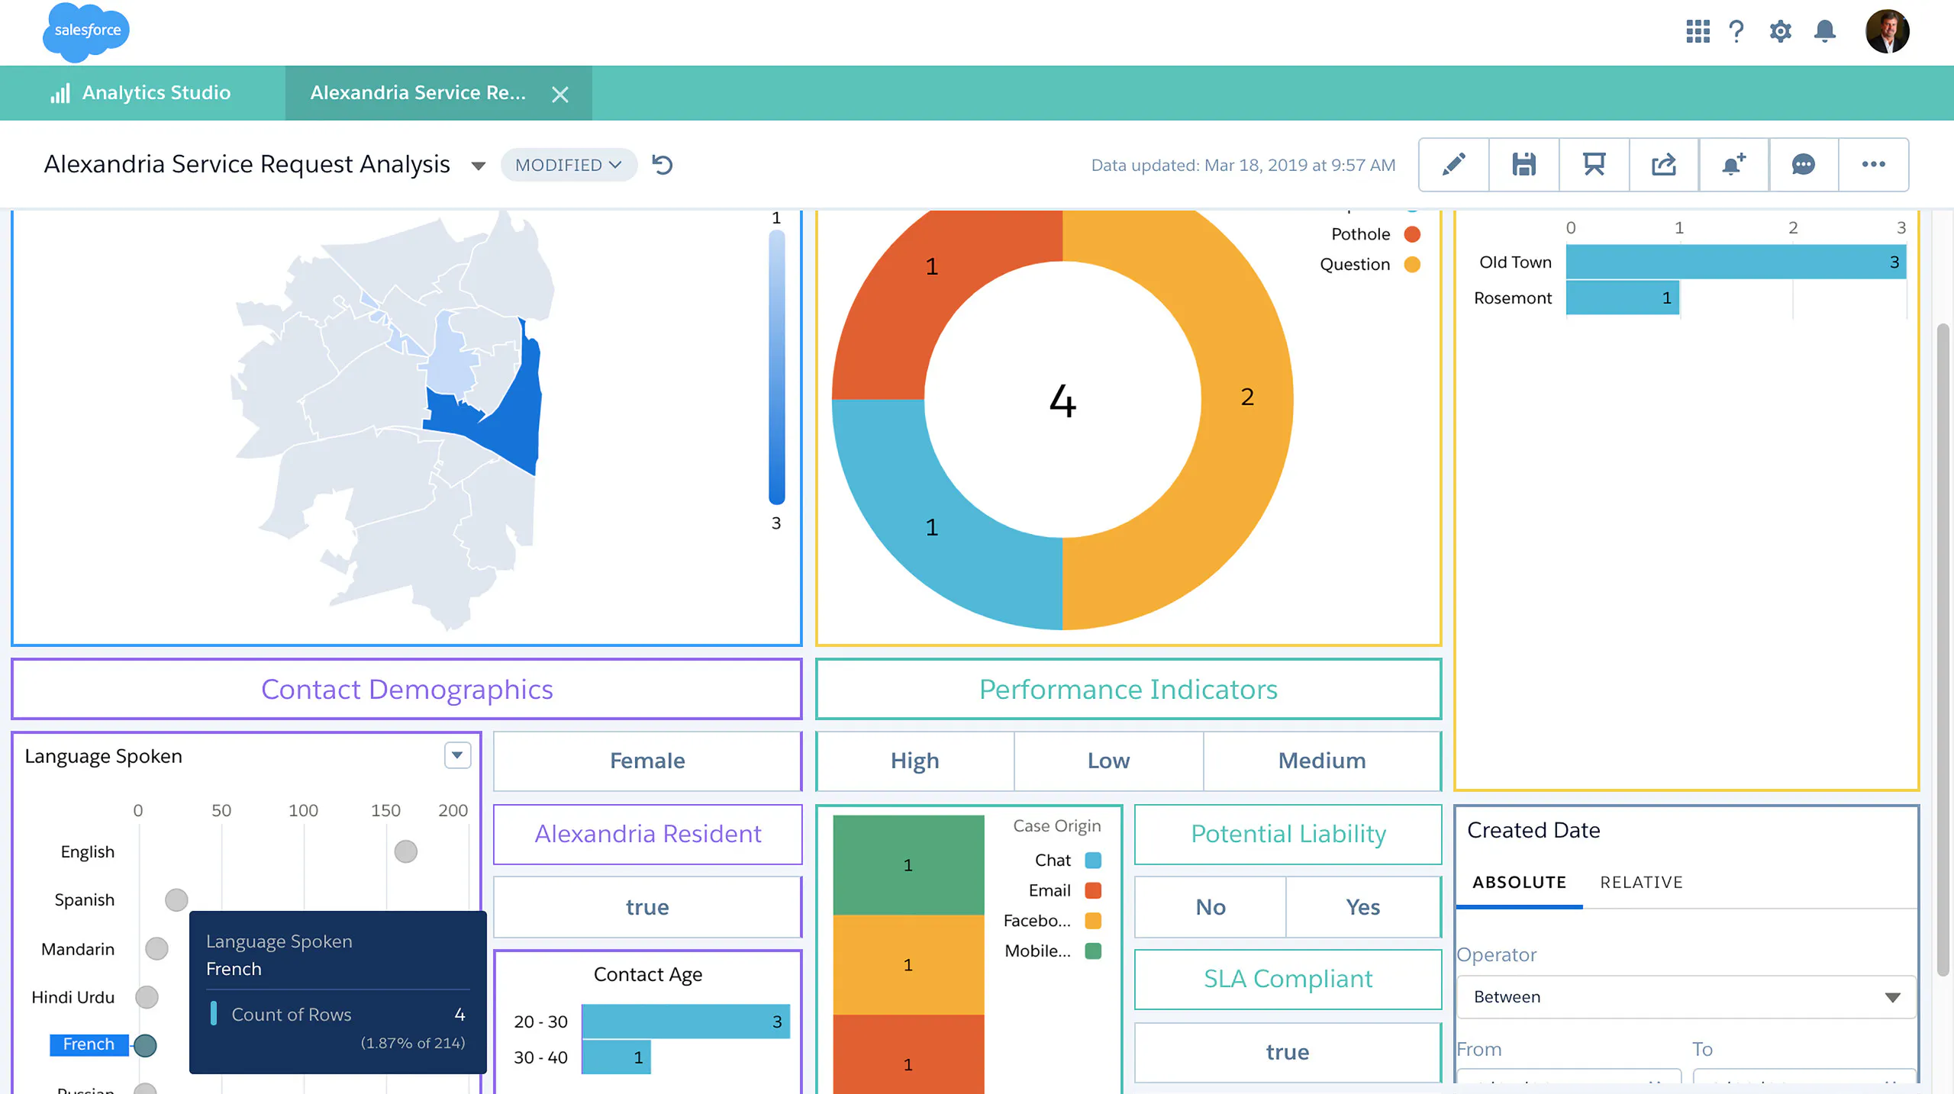Open the Between operator combo box

[x=1685, y=997]
